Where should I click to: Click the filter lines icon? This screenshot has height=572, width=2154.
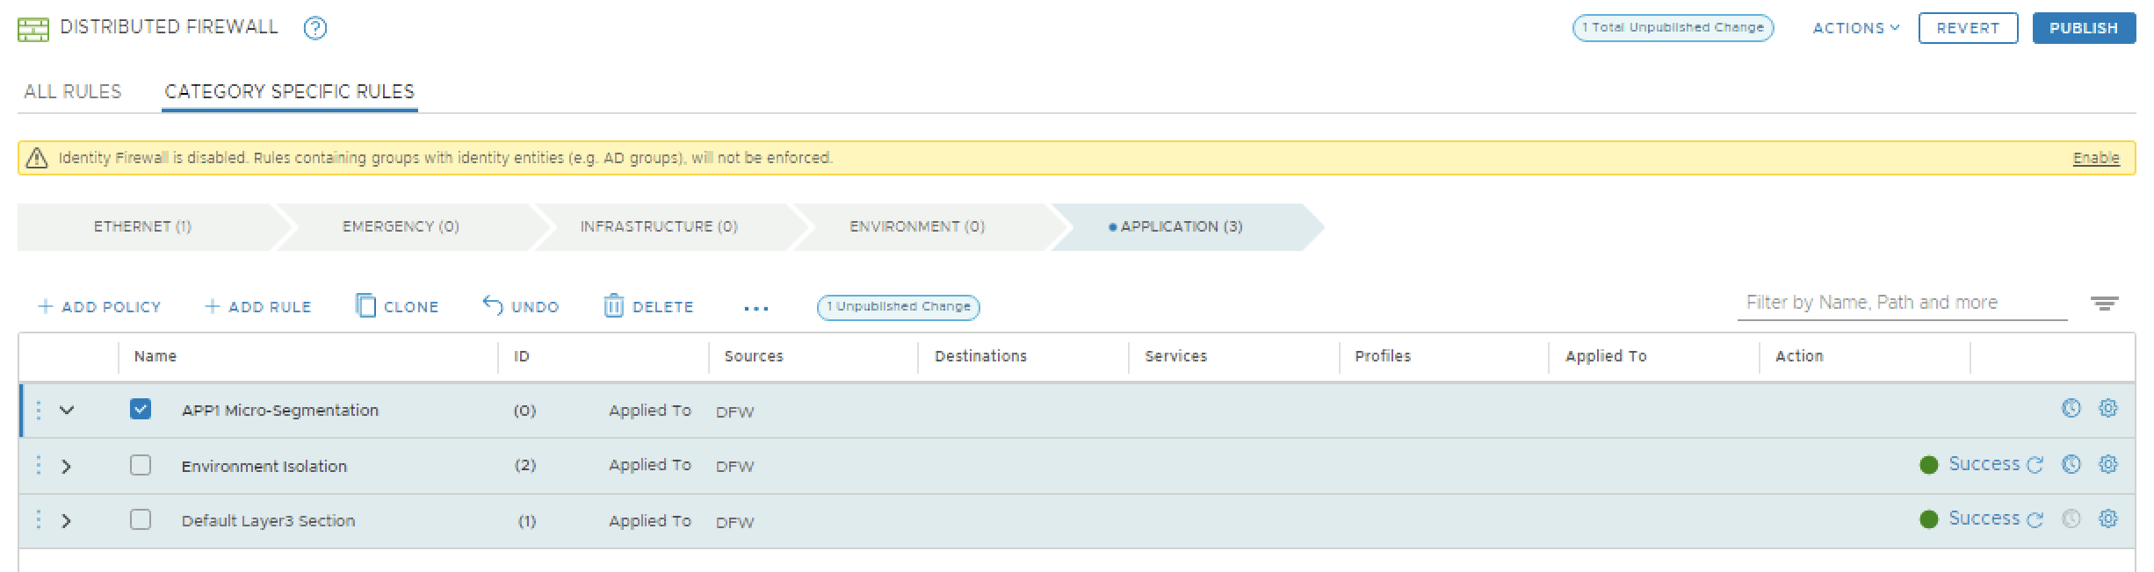(x=2104, y=304)
